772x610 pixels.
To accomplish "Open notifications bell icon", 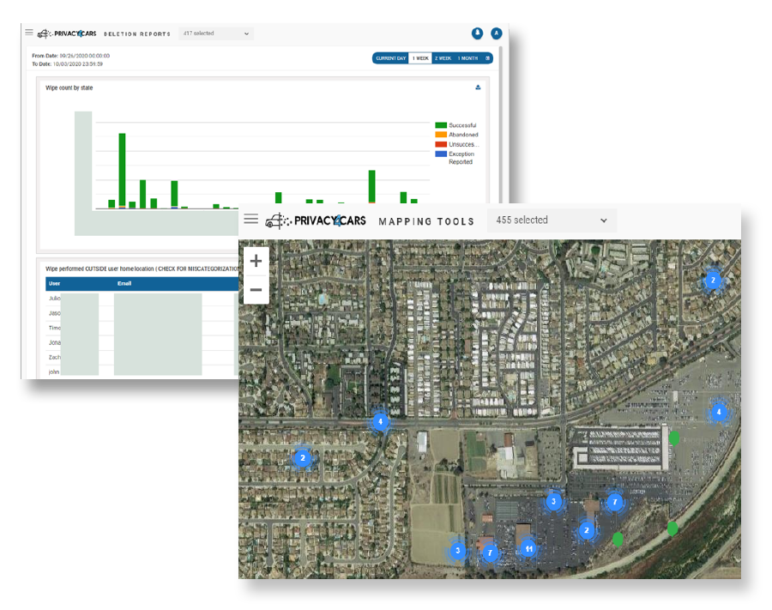I will (x=477, y=33).
